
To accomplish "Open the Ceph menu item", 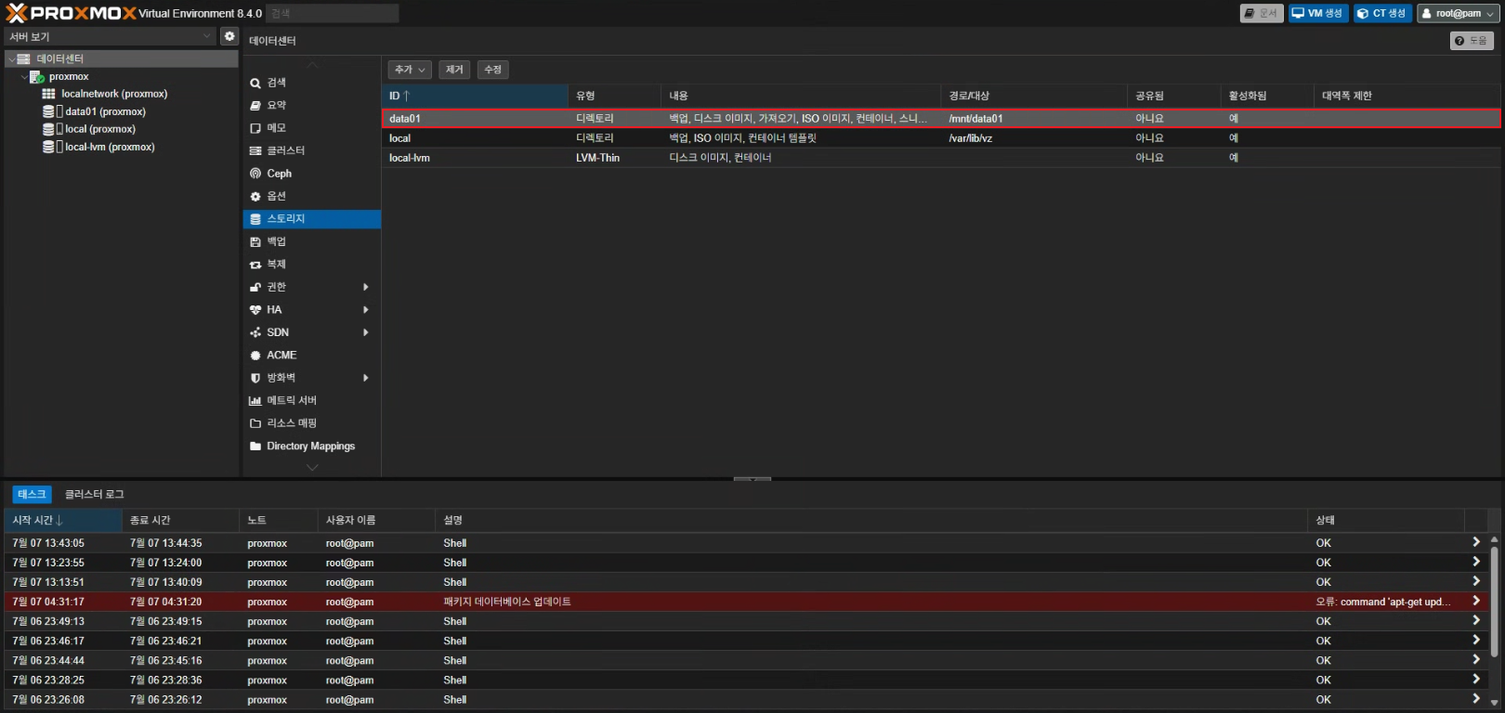I will [x=312, y=174].
